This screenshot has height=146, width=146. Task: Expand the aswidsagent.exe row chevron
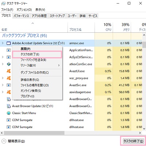pyautogui.click(x=3, y=92)
